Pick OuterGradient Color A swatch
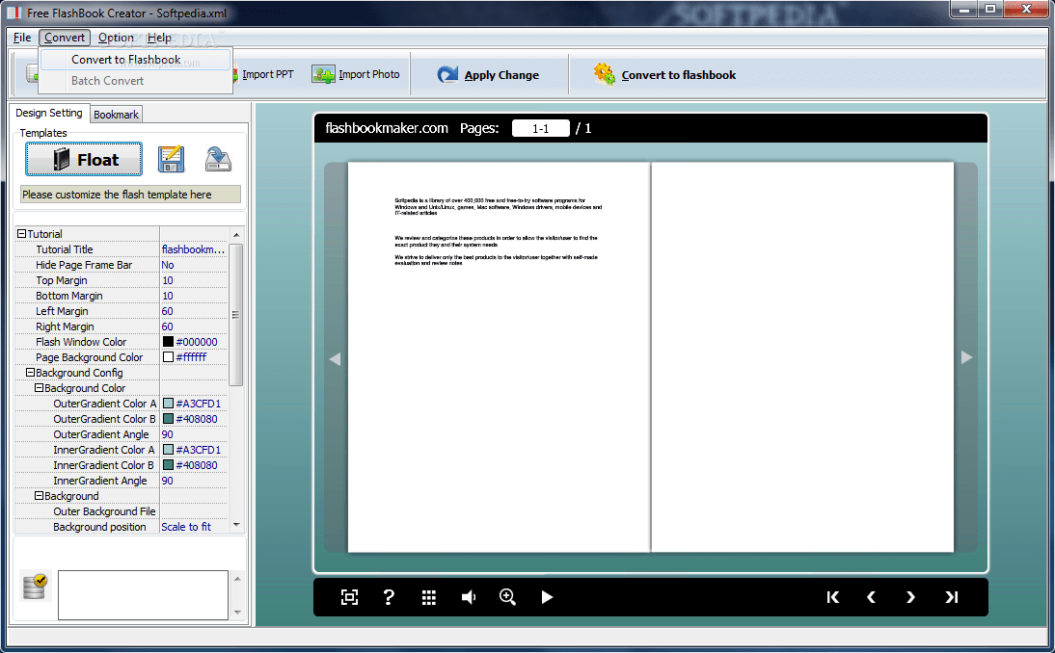The height and width of the screenshot is (653, 1055). tap(168, 404)
